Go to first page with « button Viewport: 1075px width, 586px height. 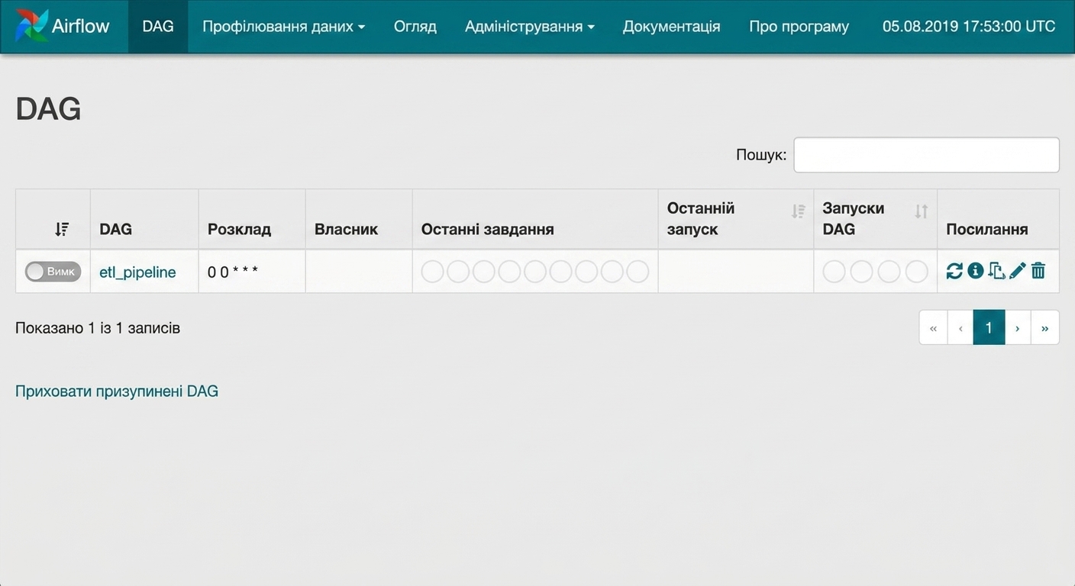[x=933, y=327]
